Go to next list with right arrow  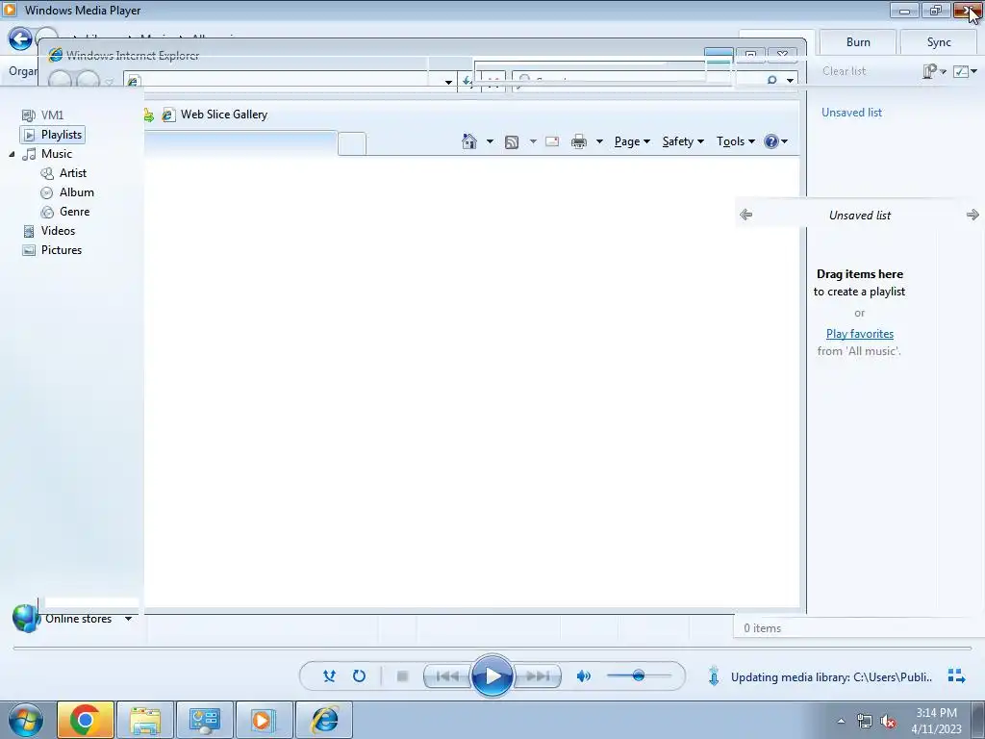point(972,215)
